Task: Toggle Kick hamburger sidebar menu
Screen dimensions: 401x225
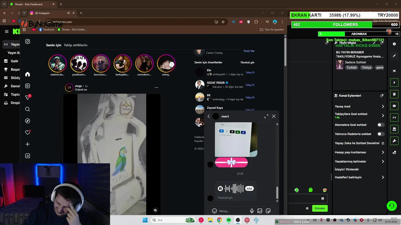Action: [7, 32]
